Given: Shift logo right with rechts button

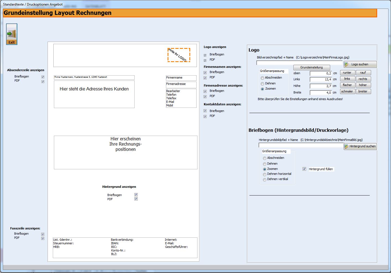Looking at the screenshot, I should 363,79.
